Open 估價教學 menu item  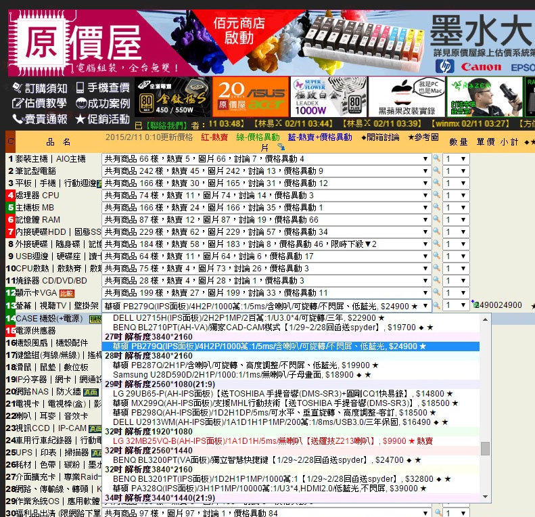[40, 103]
